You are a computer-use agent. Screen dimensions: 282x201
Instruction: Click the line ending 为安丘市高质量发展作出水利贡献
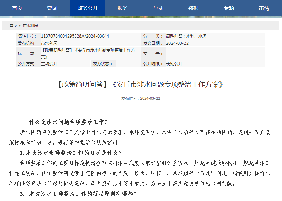[122, 184]
